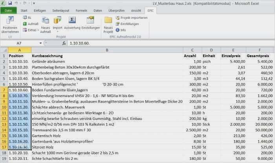This screenshot has height=163, width=275.
Task: Open the Datei tab
Action: 8,11
